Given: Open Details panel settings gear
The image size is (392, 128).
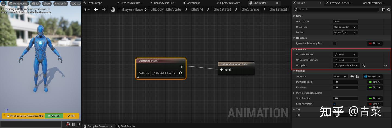Looking at the screenshot, I should [389, 9].
